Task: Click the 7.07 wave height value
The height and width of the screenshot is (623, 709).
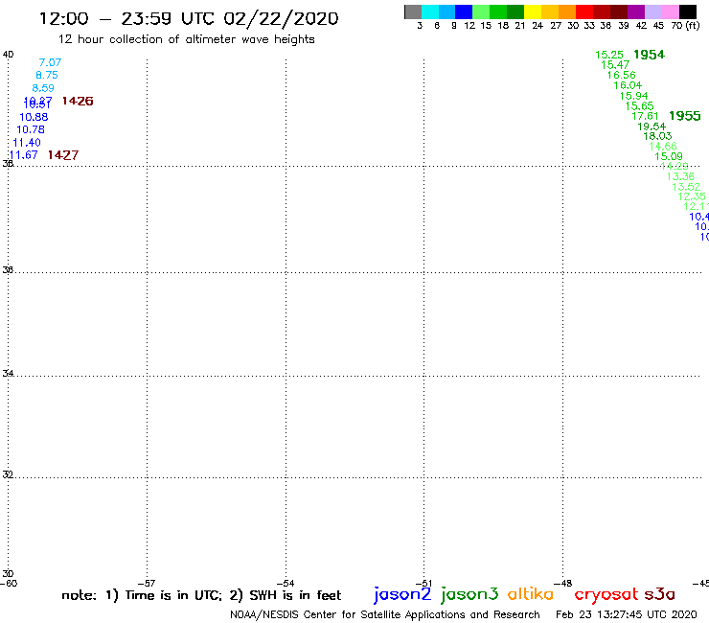Action: [50, 62]
